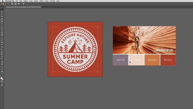The image size is (193, 109).
Task: Open the Window menu
Action: tap(52, 1)
